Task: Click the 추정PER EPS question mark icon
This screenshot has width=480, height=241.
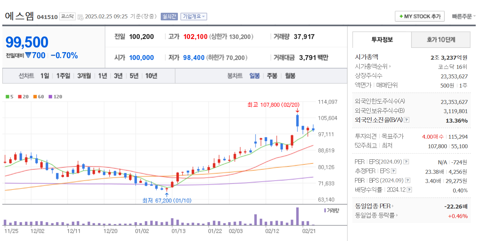Action: 394,171
